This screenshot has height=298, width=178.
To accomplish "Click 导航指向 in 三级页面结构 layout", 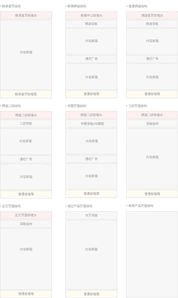I will [152, 124].
